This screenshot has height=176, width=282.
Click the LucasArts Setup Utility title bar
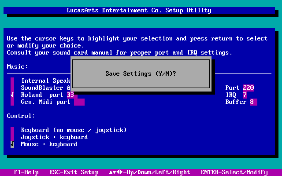pyautogui.click(x=139, y=11)
